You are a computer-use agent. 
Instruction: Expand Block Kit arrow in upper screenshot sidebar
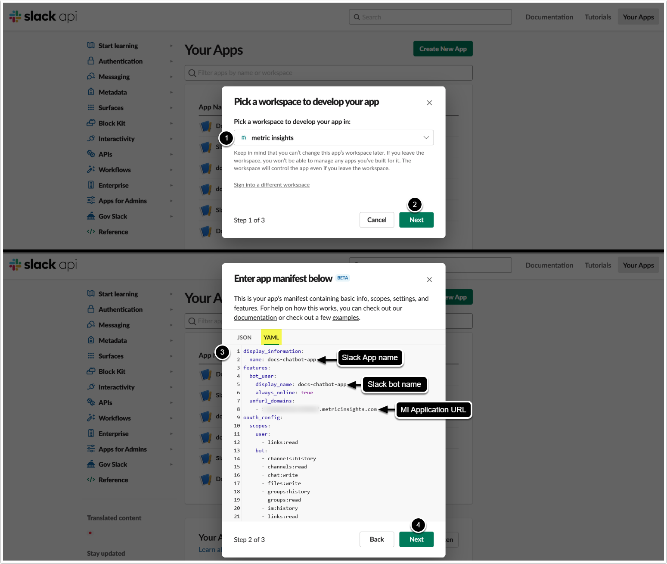(x=171, y=123)
